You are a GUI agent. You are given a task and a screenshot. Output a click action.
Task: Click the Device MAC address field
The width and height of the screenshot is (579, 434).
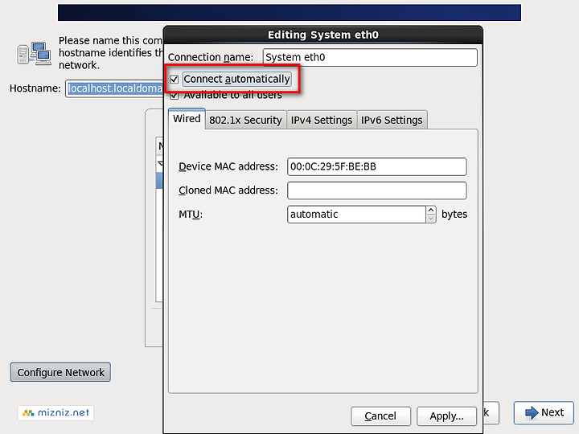tap(376, 167)
